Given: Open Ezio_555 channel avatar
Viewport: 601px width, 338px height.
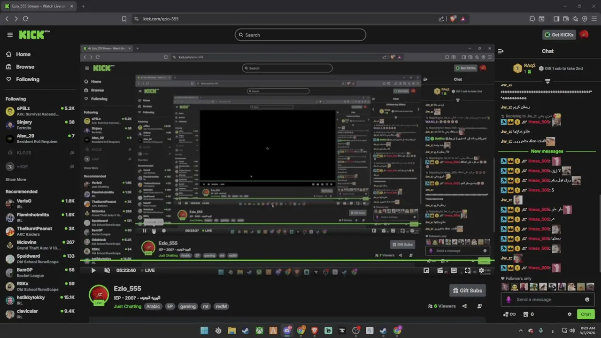Looking at the screenshot, I should [x=99, y=295].
